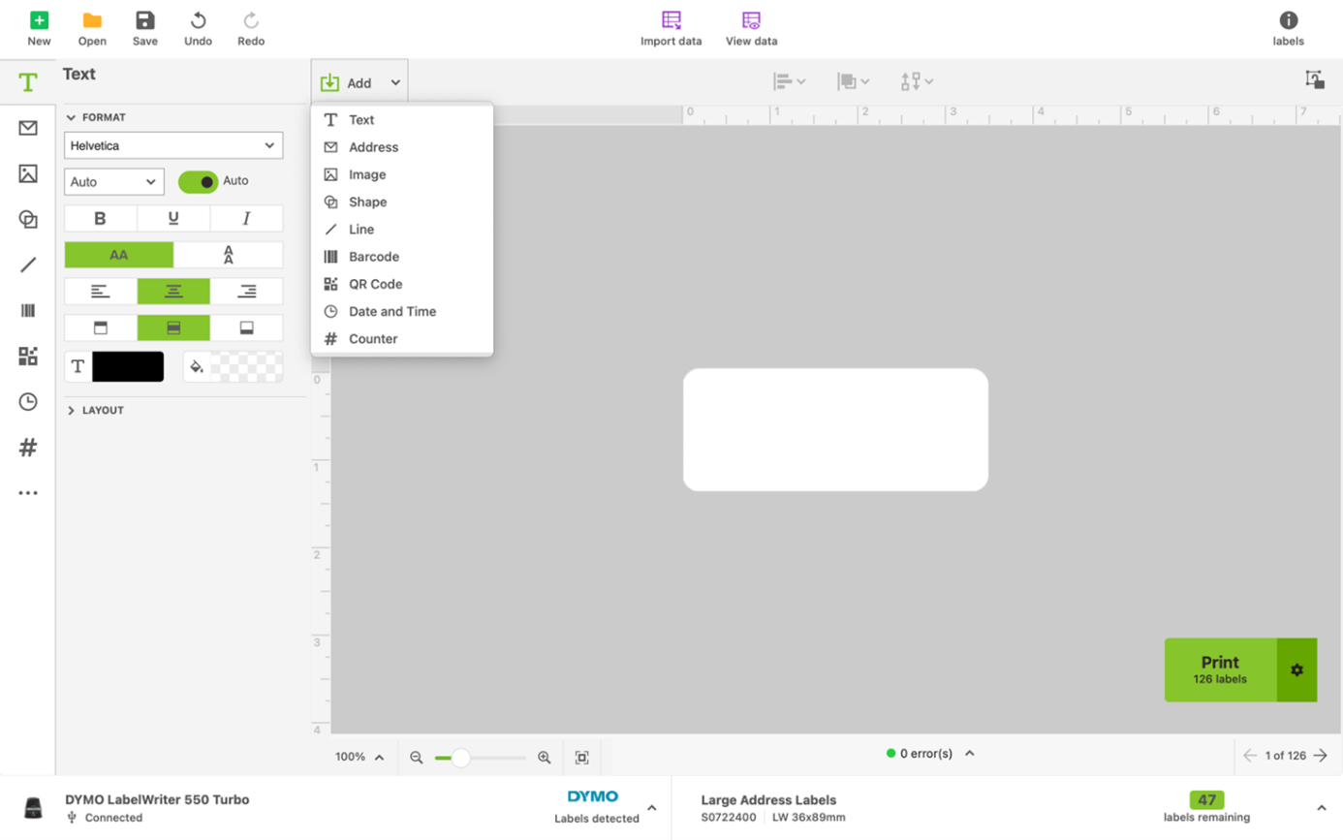1343x840 pixels.
Task: Expand the printer Labels detected panel
Action: (651, 808)
